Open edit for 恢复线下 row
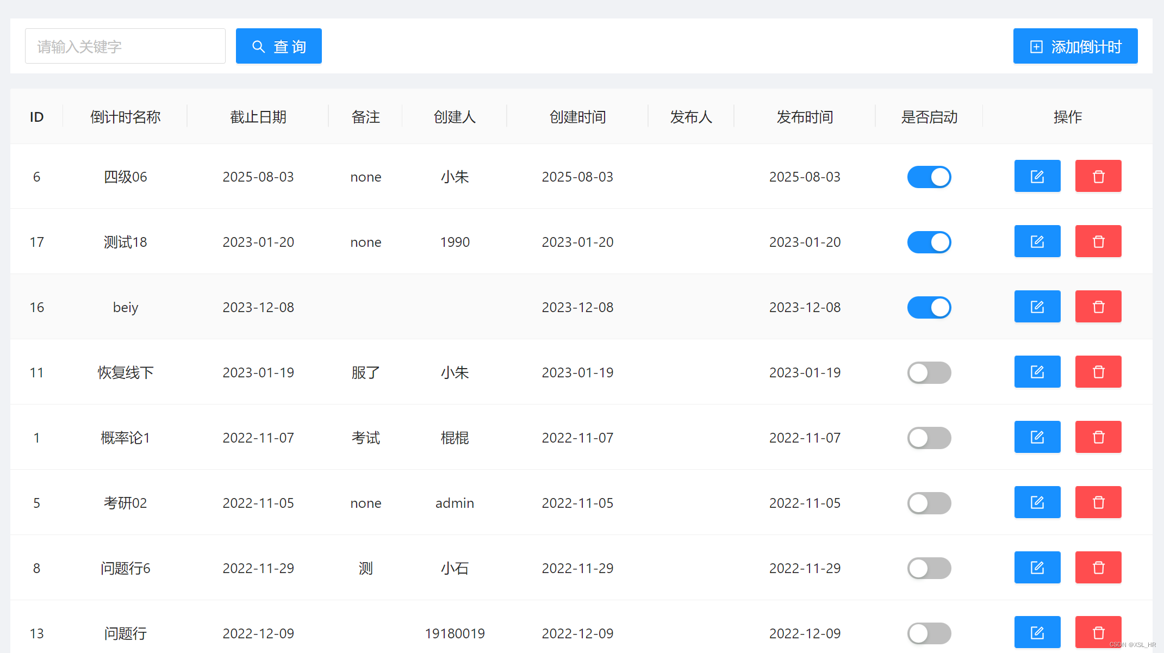Screen dimensions: 1164x653 point(1037,372)
